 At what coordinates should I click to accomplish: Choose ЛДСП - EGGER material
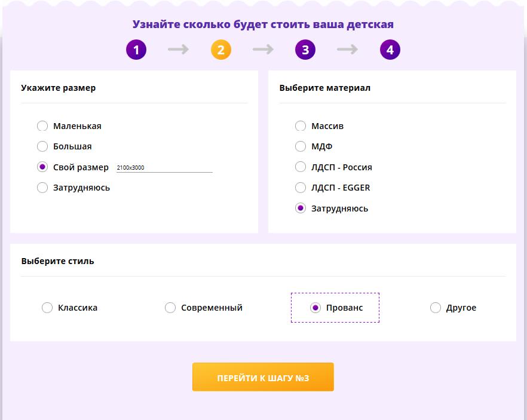pyautogui.click(x=301, y=188)
